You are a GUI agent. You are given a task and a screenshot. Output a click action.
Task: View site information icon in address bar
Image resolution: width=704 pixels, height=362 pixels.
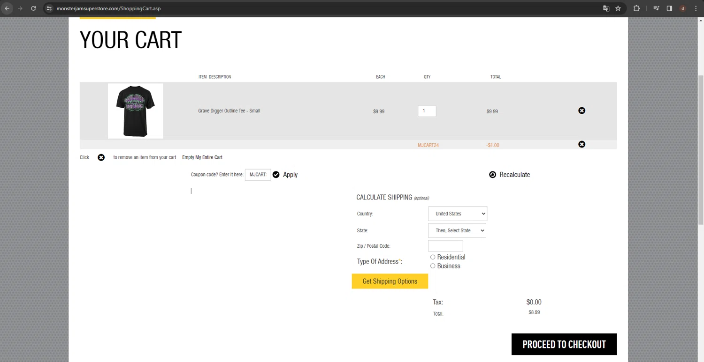tap(49, 8)
